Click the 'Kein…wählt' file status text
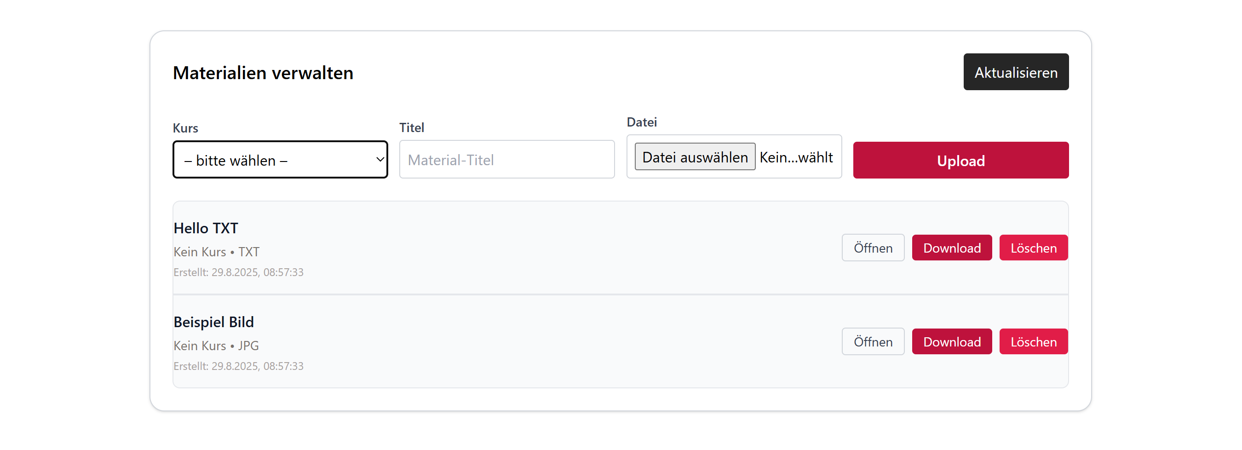The width and height of the screenshot is (1242, 450). click(795, 157)
